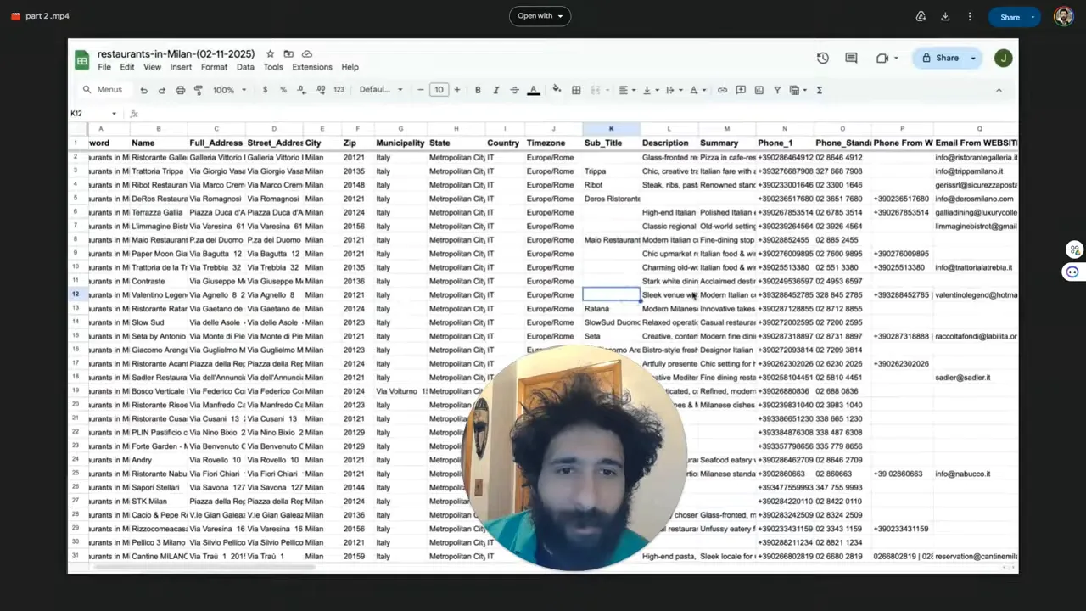Open the Functions sigma icon
The height and width of the screenshot is (611, 1086).
point(819,90)
